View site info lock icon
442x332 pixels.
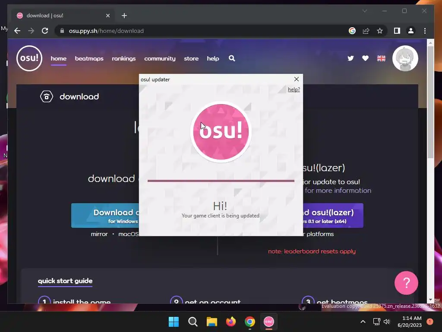[62, 31]
